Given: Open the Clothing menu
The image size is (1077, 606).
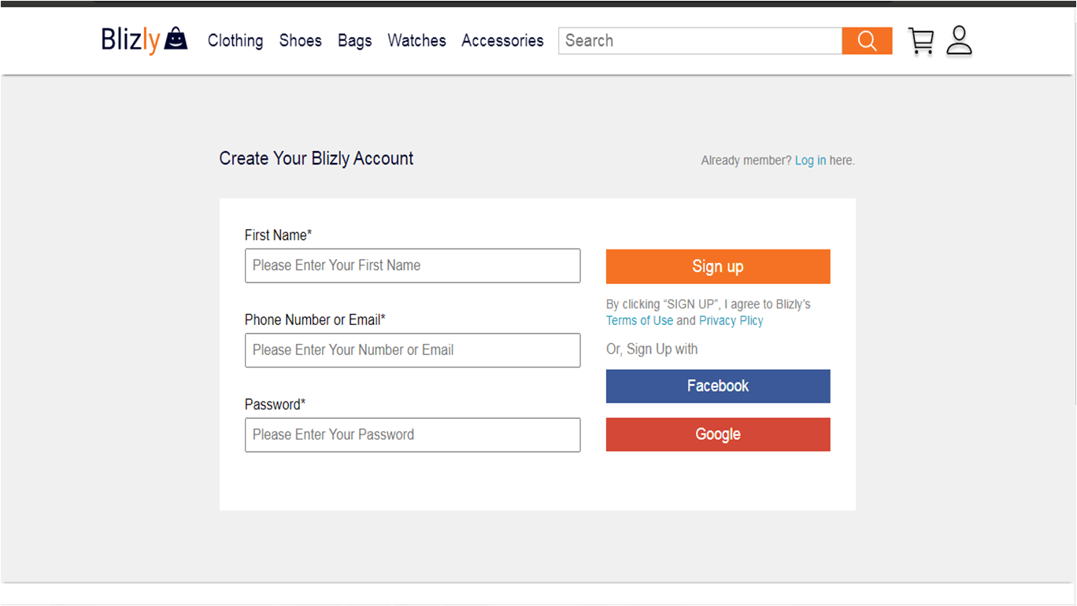Looking at the screenshot, I should tap(235, 40).
